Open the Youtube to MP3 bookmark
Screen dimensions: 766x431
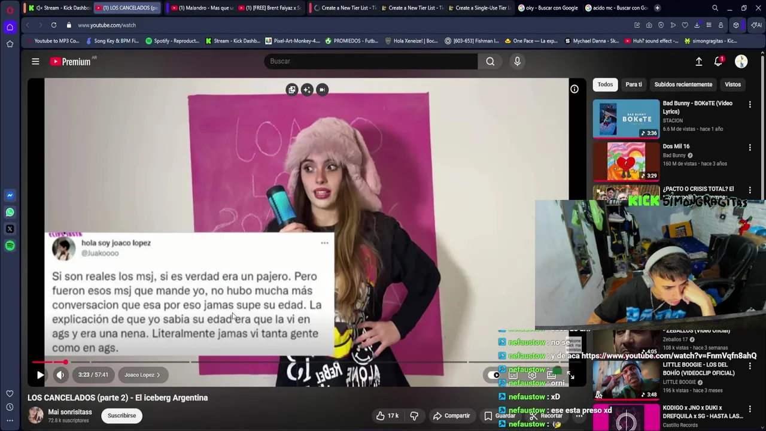(x=53, y=41)
